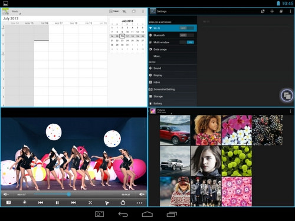Viewport: 295px width, 221px height.
Task: Open the group of children photo
Action: tap(206, 192)
